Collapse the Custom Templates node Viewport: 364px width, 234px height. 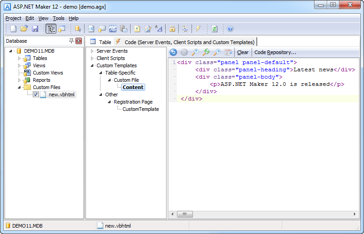(x=92, y=65)
